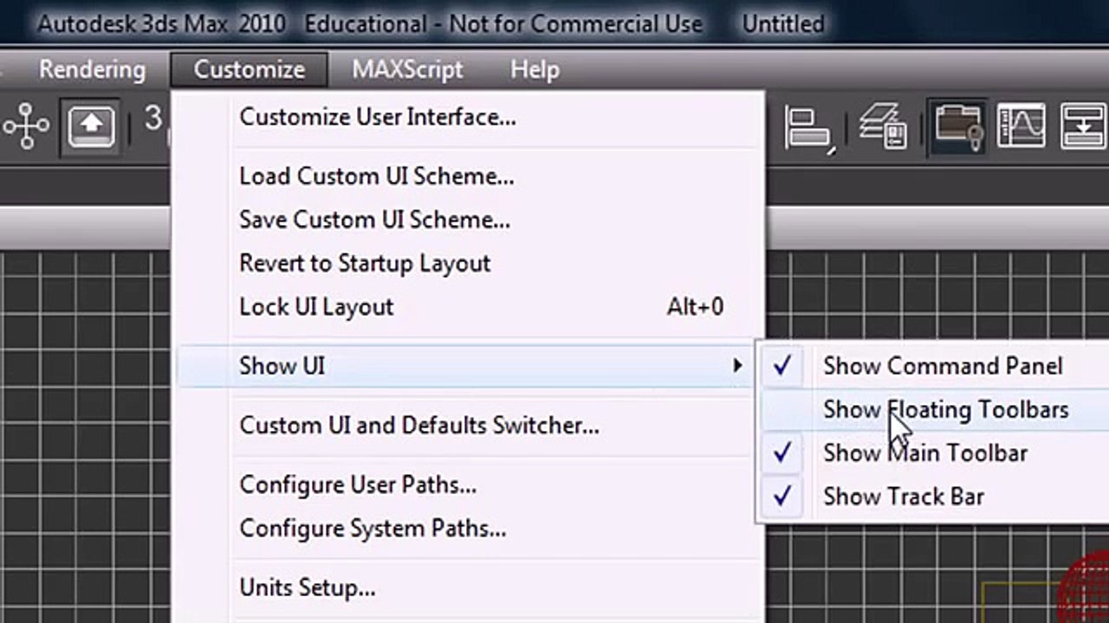Image resolution: width=1109 pixels, height=623 pixels.
Task: Open Custom UI and Defaults Switcher...
Action: tap(470, 426)
